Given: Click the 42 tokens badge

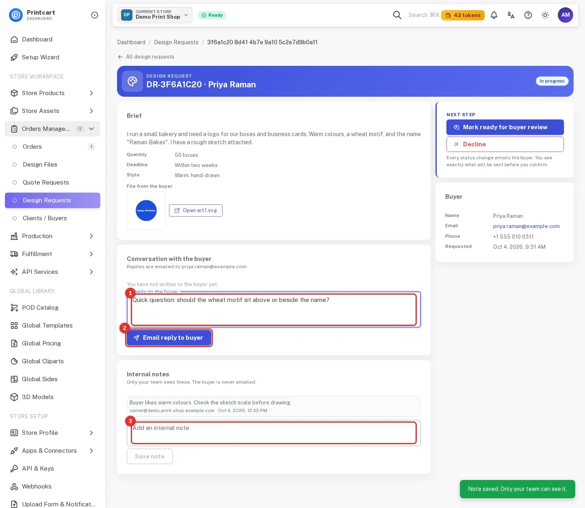Looking at the screenshot, I should [x=463, y=15].
